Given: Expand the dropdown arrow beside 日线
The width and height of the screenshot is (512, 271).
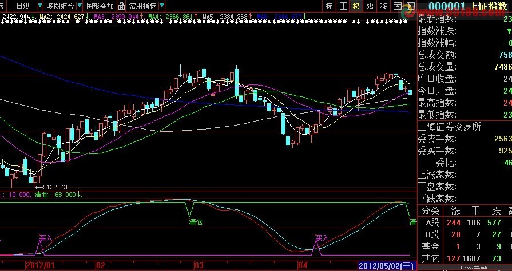Looking at the screenshot, I should [x=40, y=6].
